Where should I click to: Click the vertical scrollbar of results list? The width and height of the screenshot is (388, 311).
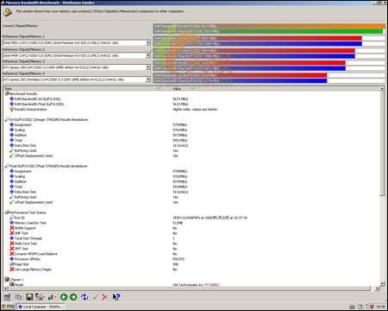coord(382,186)
